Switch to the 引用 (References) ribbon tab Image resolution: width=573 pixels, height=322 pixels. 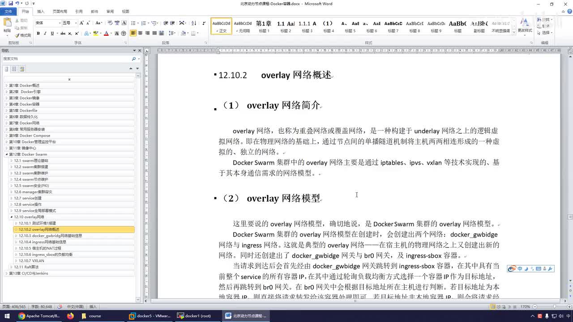point(79,11)
